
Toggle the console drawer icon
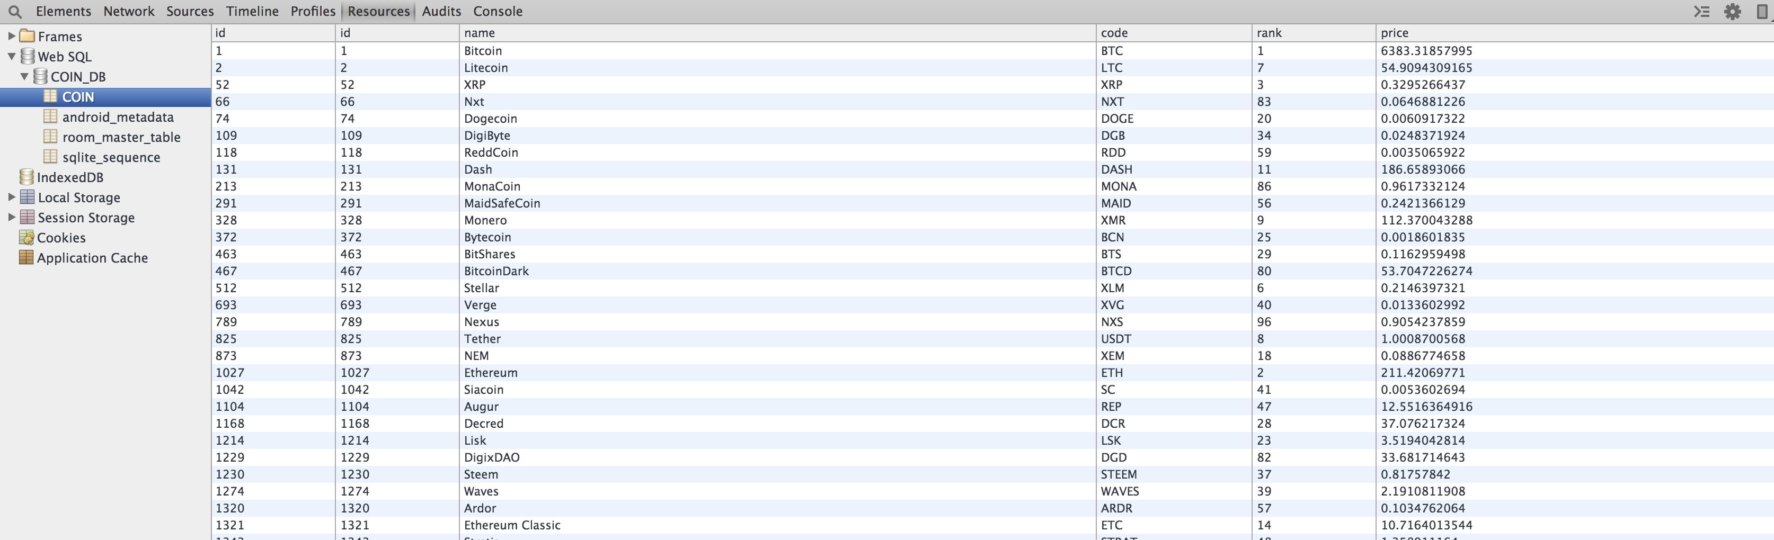click(1701, 12)
